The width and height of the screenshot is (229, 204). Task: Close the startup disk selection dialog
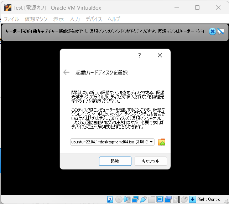click(x=160, y=55)
